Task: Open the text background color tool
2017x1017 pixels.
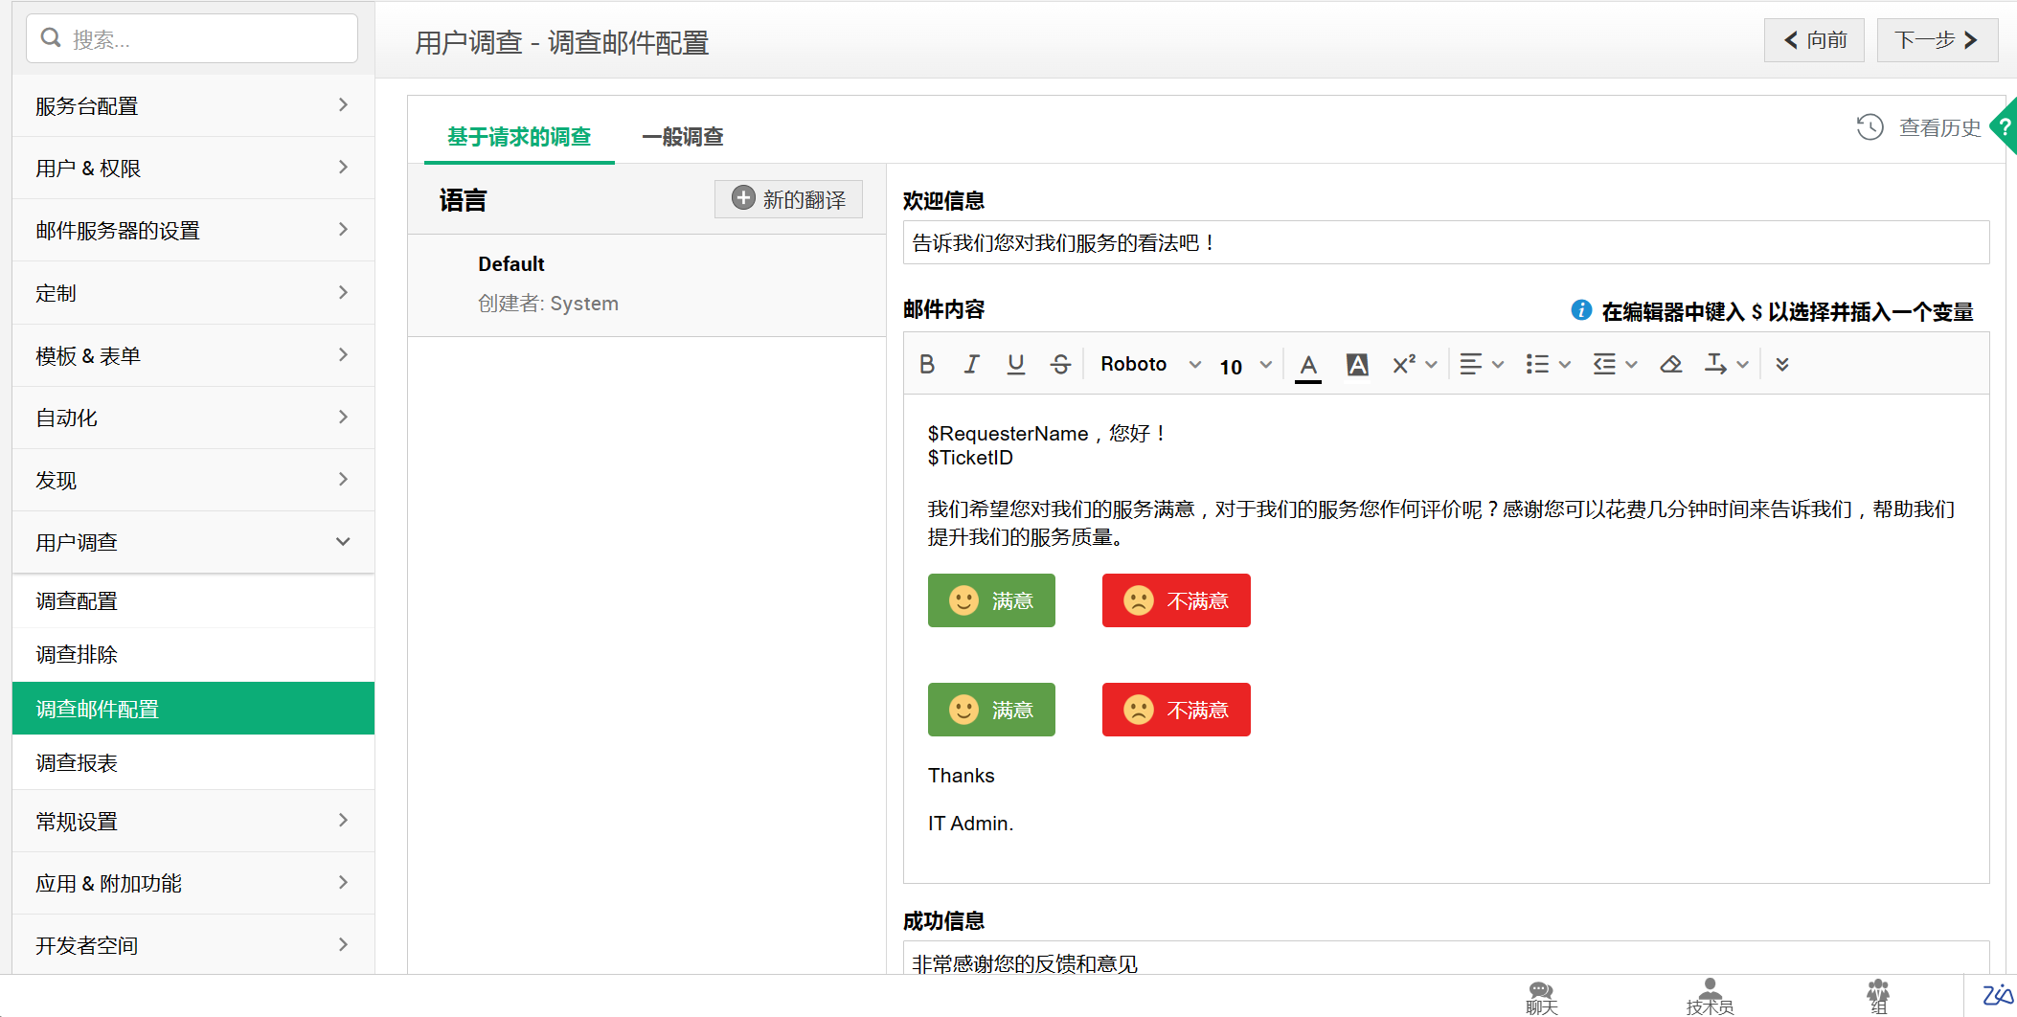Action: click(1357, 364)
